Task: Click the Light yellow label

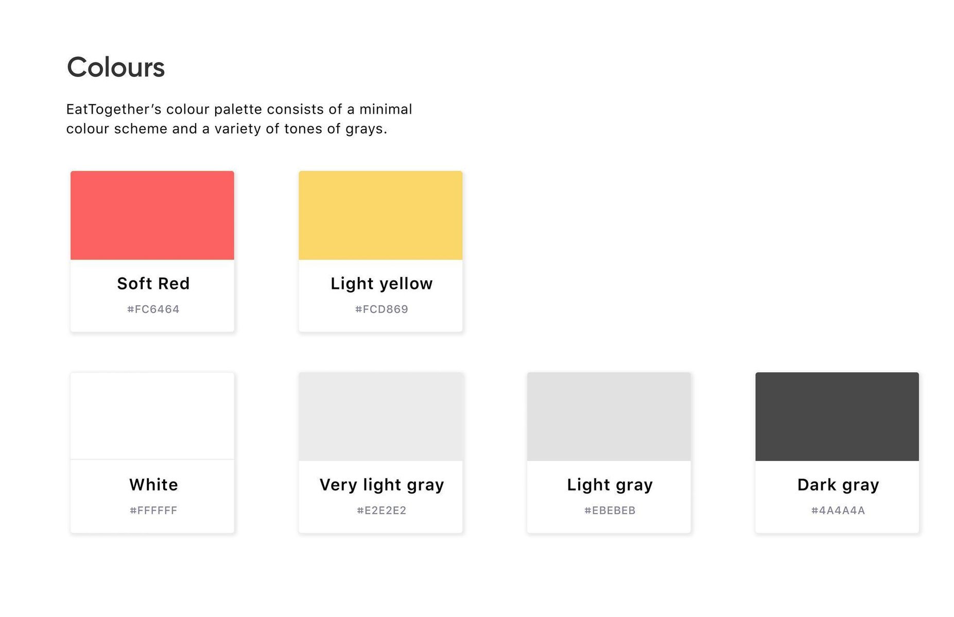Action: [381, 284]
